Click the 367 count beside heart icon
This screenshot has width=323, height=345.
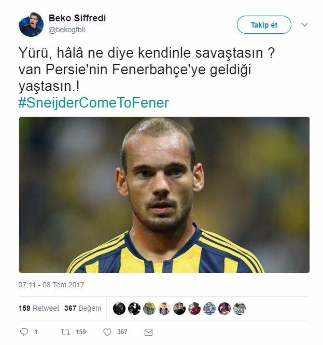click(122, 332)
